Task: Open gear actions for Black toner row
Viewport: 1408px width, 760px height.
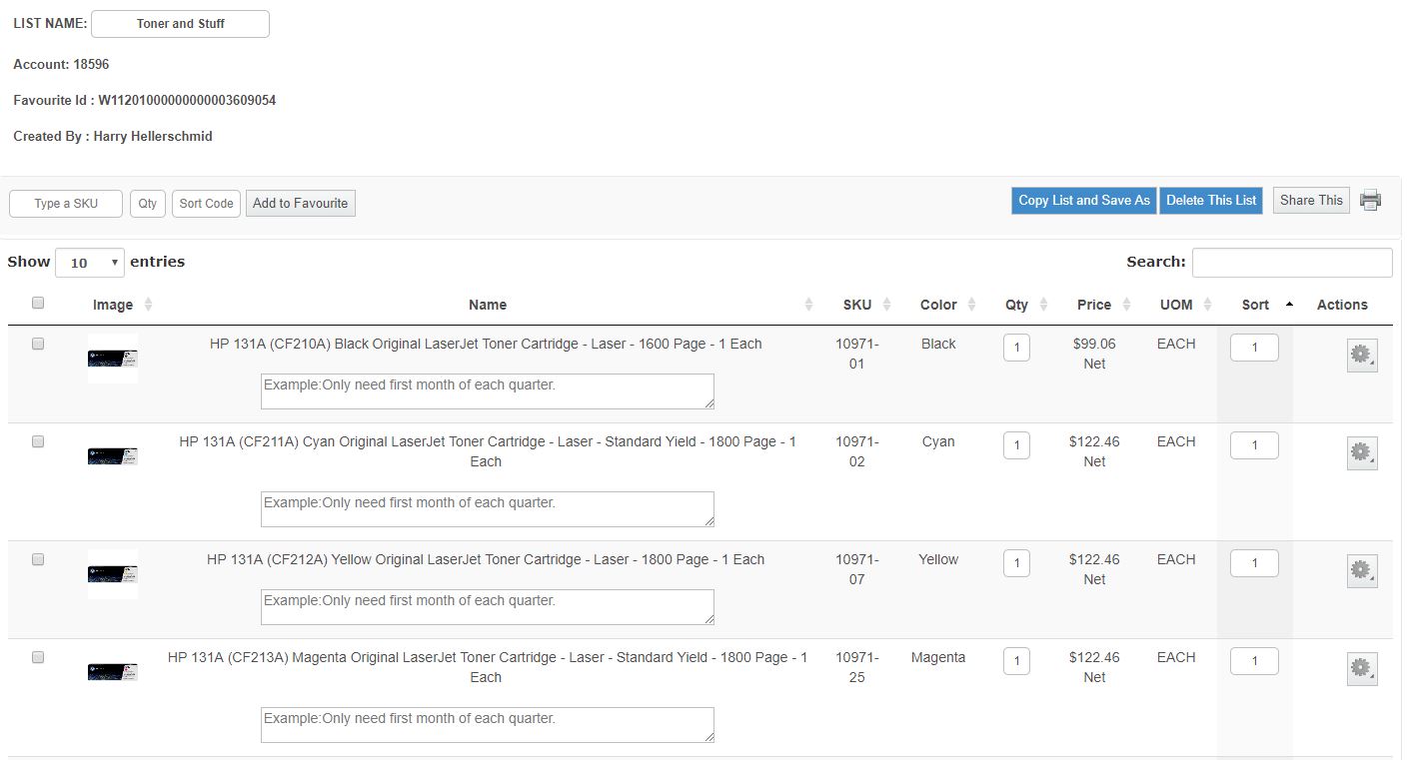Action: point(1362,356)
